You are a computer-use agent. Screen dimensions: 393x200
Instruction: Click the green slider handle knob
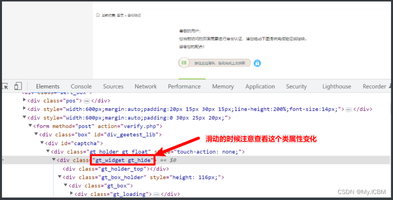[184, 63]
